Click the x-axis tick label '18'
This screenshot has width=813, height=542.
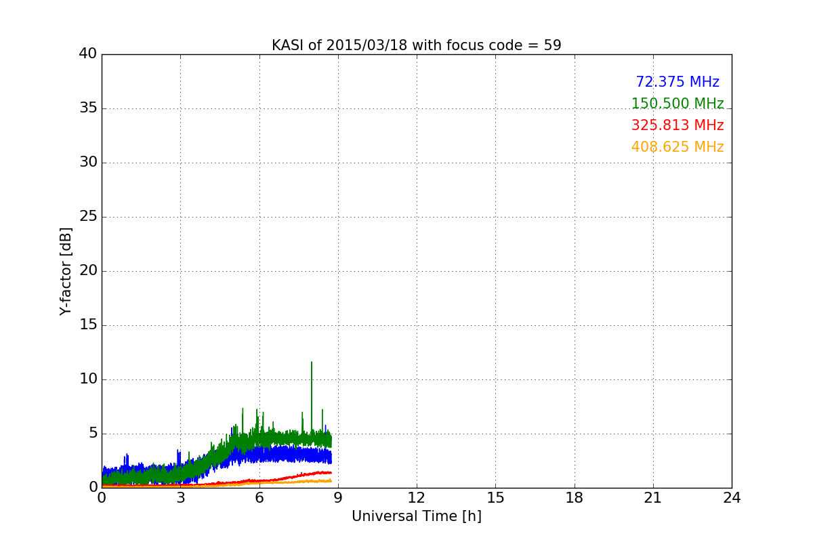tap(575, 498)
